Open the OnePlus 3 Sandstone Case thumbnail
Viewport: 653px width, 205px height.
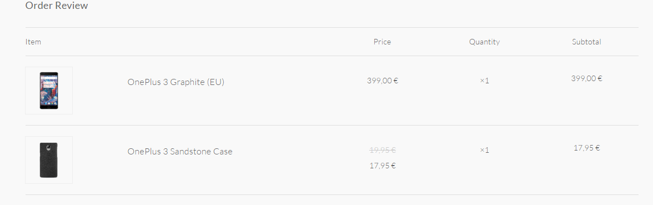[49, 160]
